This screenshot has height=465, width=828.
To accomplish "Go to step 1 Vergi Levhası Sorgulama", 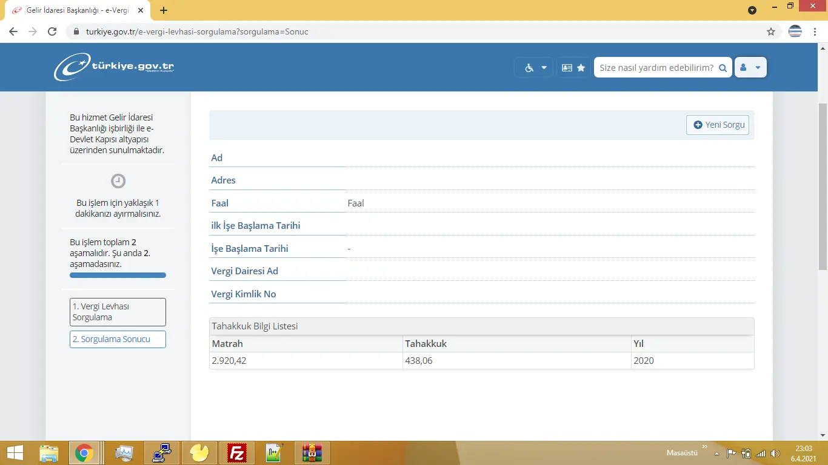I will [x=118, y=312].
